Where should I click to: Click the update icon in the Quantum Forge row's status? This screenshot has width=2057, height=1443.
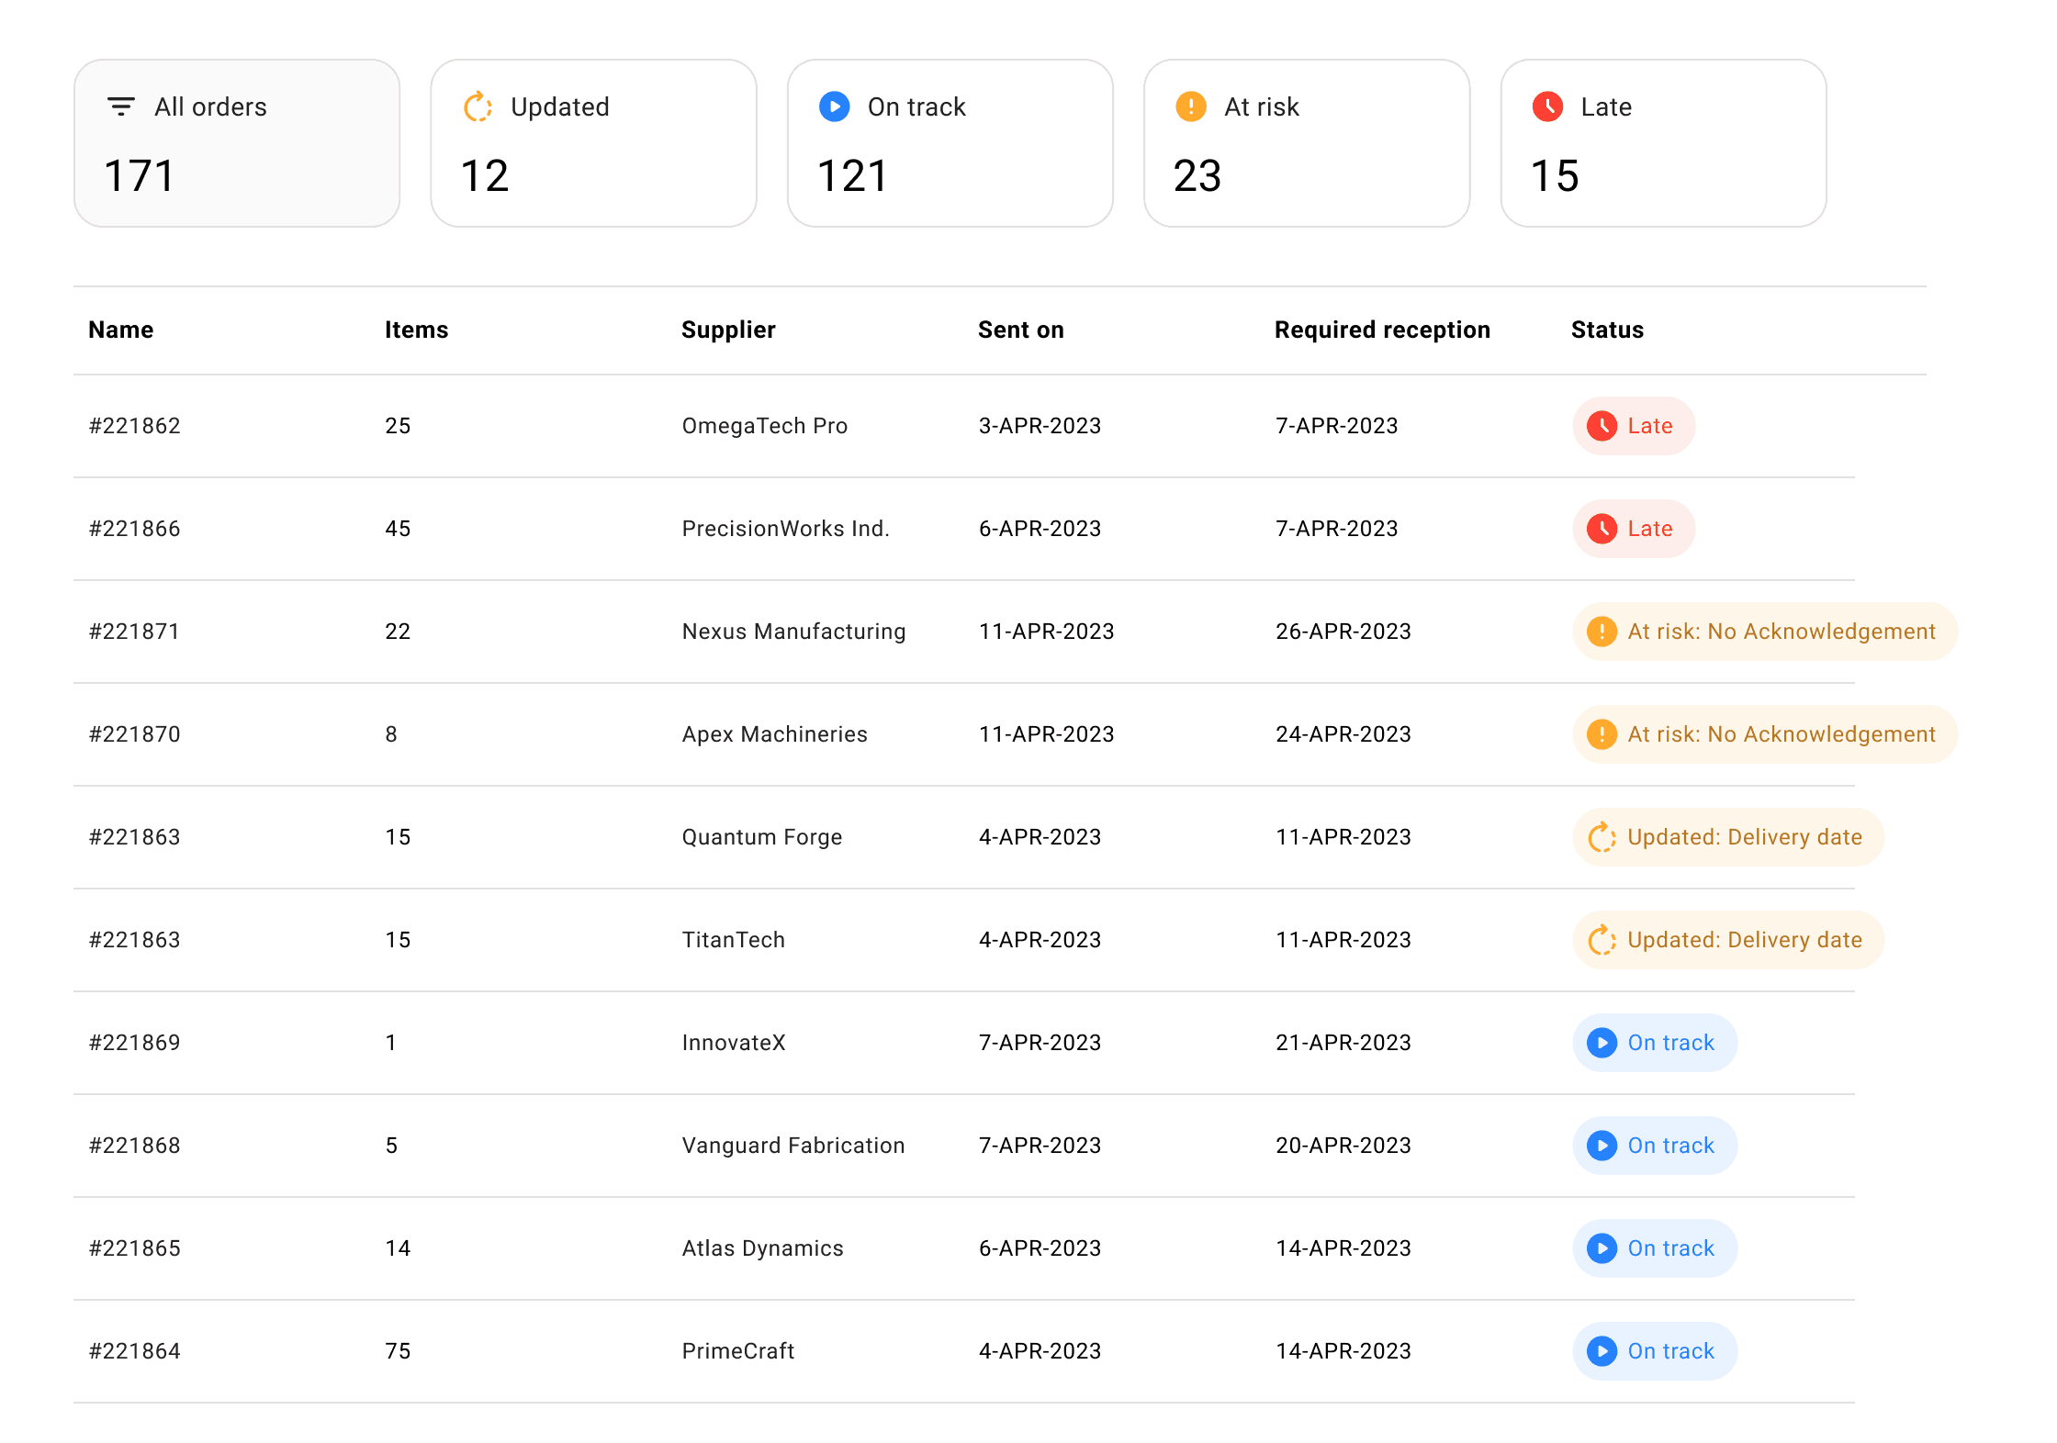click(x=1602, y=837)
